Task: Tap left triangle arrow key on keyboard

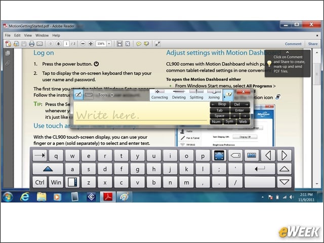Action: [268, 155]
